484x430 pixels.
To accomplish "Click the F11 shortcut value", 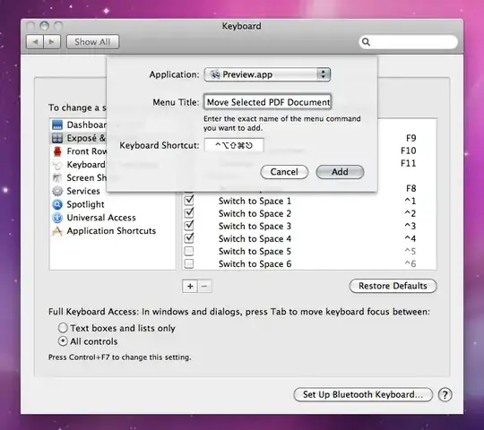I will 409,163.
